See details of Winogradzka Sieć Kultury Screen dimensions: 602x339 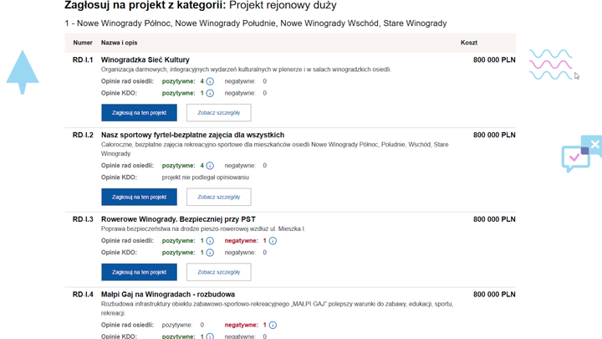[218, 113]
